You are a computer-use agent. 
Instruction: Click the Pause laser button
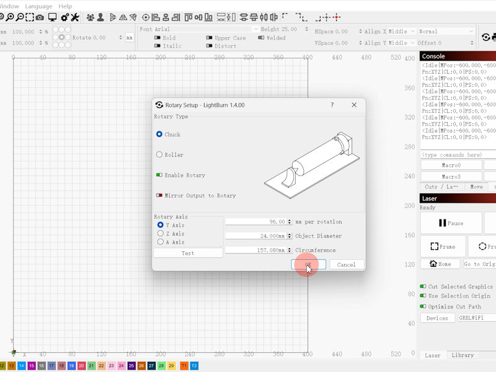click(451, 223)
